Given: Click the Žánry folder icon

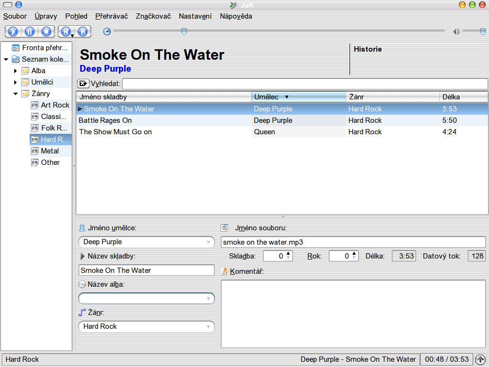Looking at the screenshot, I should (x=25, y=94).
